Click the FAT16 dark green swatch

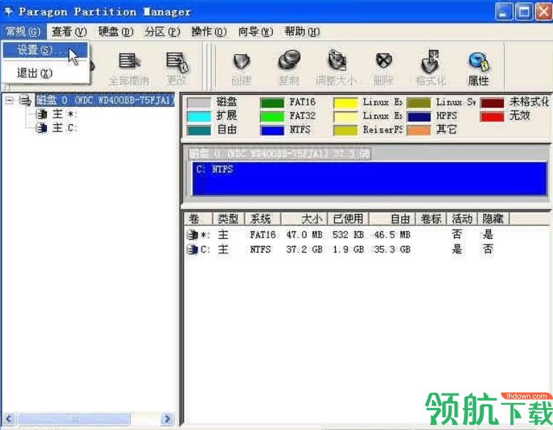pos(272,103)
